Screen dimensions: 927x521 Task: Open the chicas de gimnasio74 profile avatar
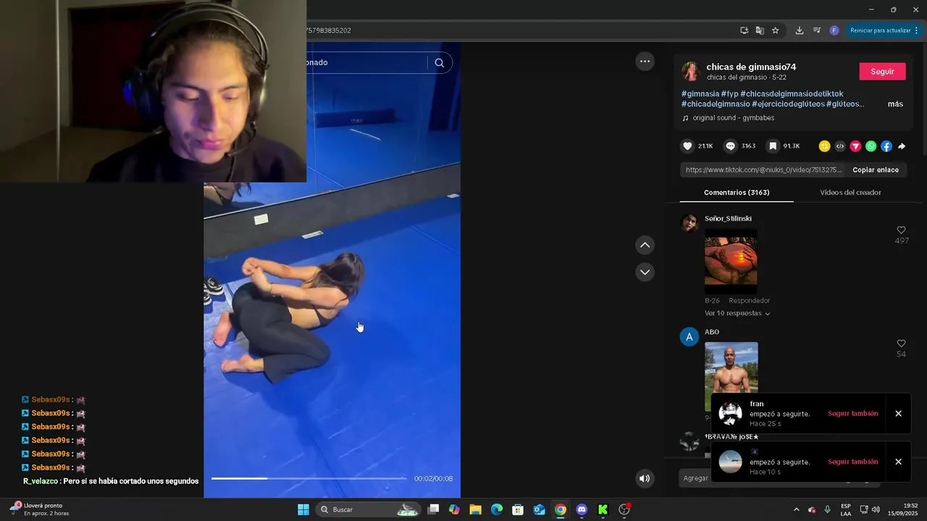[690, 71]
